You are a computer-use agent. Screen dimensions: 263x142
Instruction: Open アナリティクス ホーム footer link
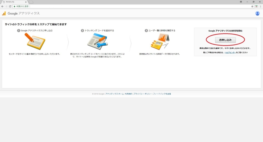tap(115, 94)
